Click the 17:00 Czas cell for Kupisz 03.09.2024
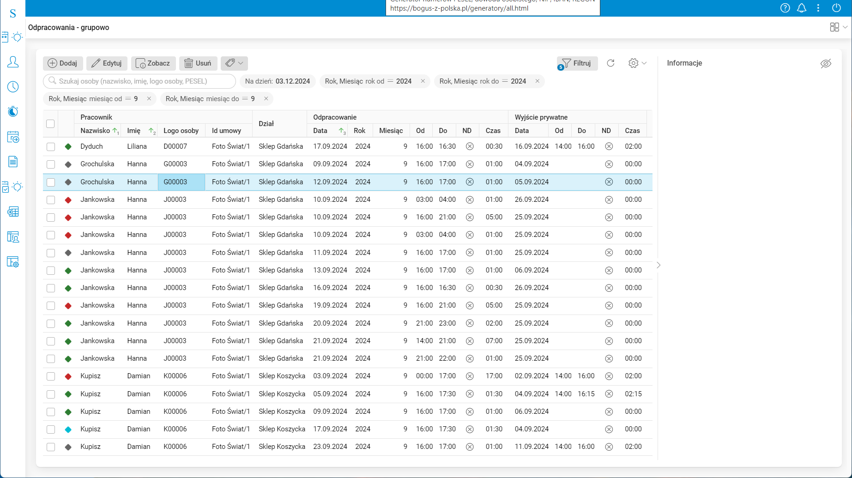The image size is (852, 478). tap(494, 376)
